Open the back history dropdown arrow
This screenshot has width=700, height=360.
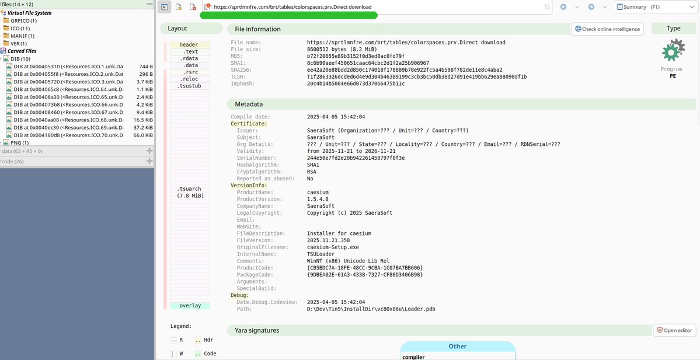click(x=577, y=6)
